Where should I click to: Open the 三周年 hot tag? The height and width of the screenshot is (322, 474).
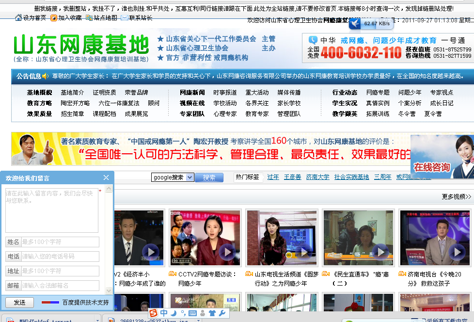point(383,177)
